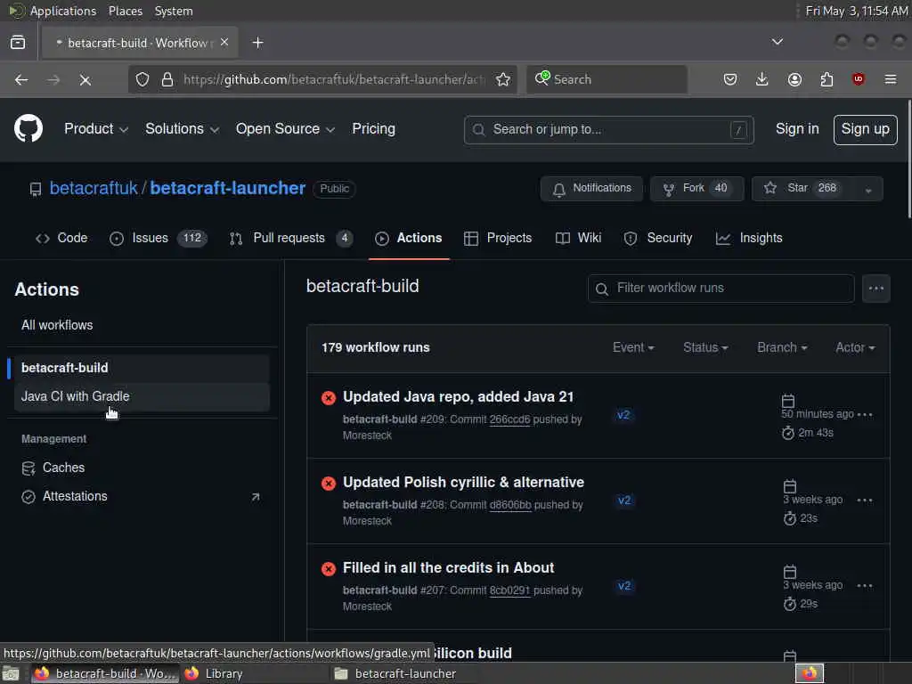Open the betacraft-launcher repository link

[x=227, y=189]
